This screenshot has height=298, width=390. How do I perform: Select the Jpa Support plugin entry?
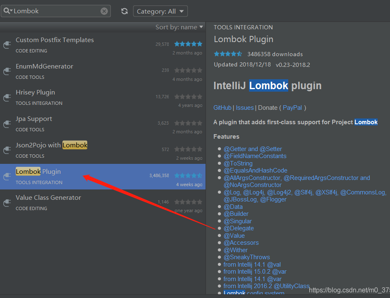(x=34, y=119)
